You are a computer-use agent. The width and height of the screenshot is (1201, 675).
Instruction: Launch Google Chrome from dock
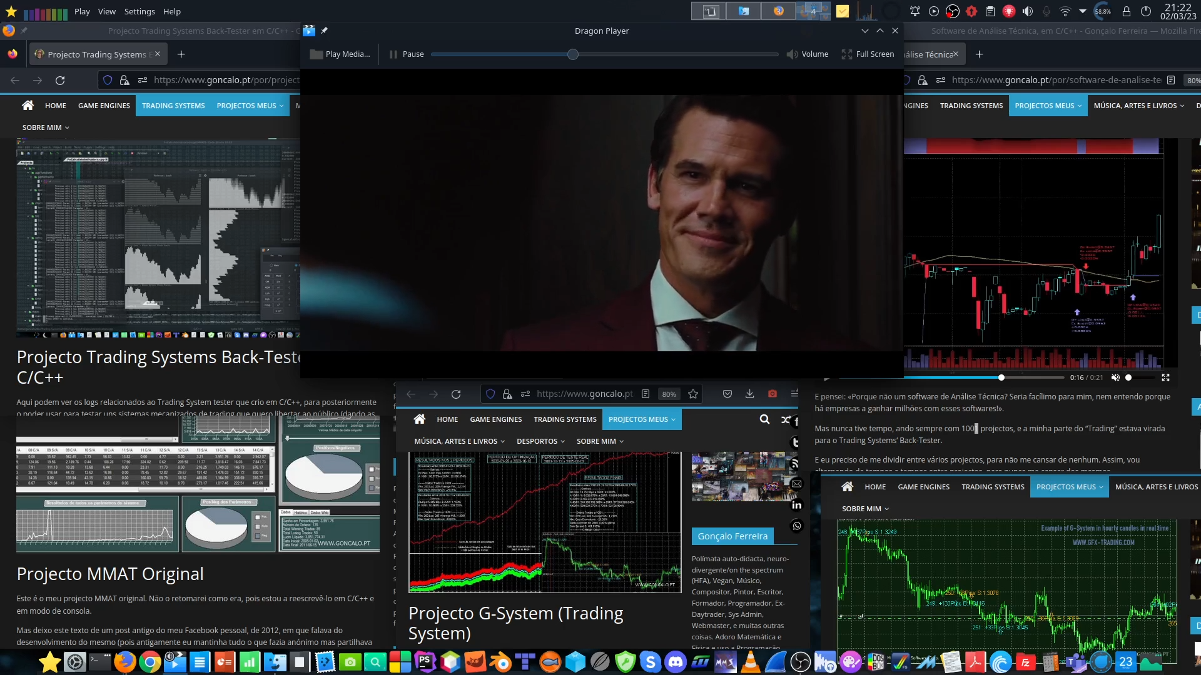[x=149, y=662]
